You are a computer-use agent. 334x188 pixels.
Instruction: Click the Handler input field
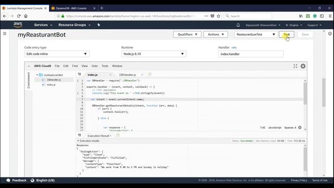click(250, 54)
